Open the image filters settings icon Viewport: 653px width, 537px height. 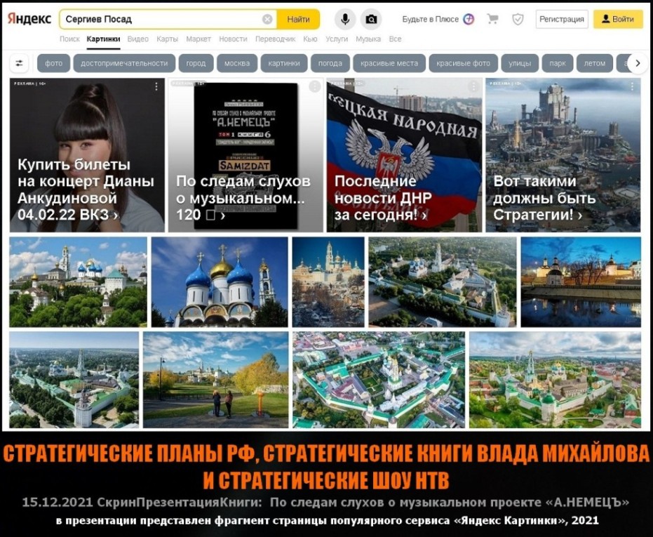(20, 63)
